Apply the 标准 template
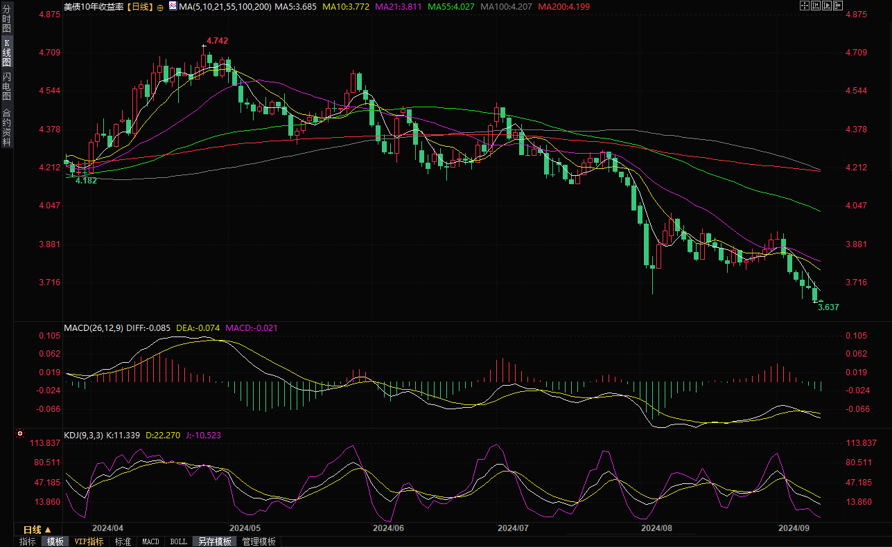 point(123,541)
